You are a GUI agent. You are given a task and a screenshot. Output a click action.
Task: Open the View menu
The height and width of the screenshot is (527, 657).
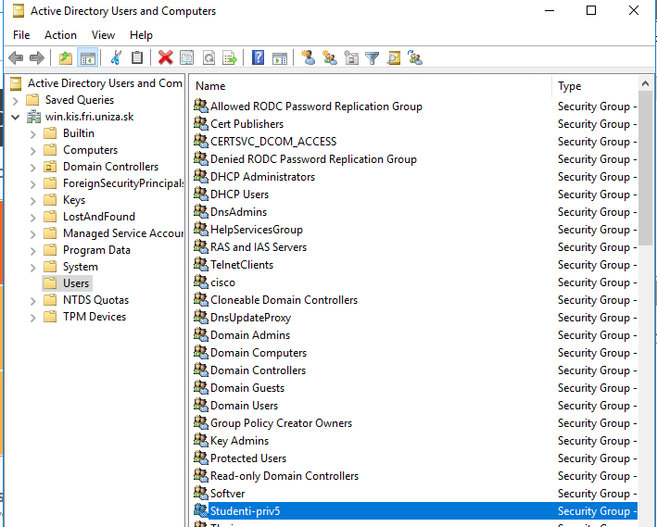103,35
